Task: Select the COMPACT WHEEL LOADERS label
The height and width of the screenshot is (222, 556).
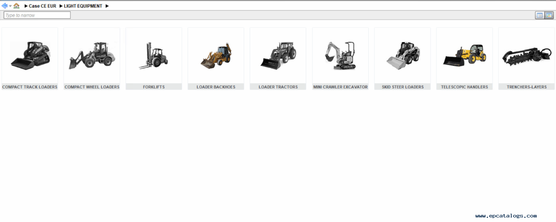Action: tap(92, 87)
